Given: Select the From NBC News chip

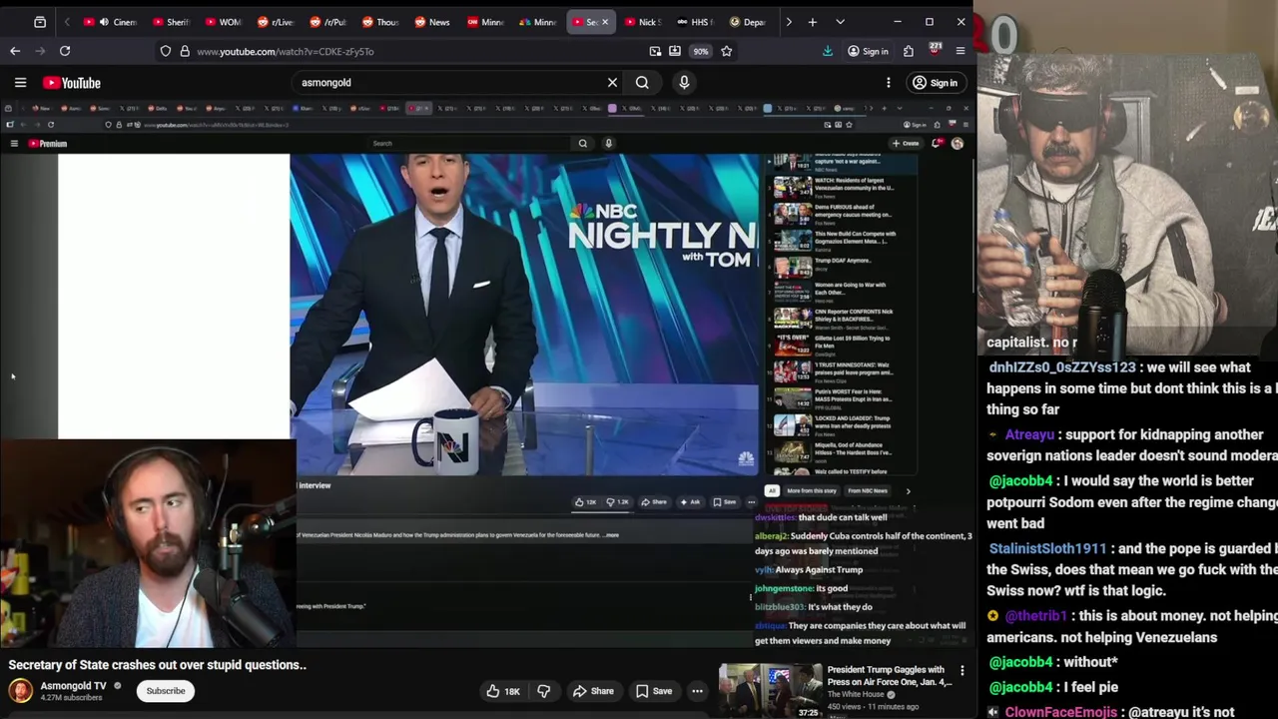Looking at the screenshot, I should (x=867, y=490).
